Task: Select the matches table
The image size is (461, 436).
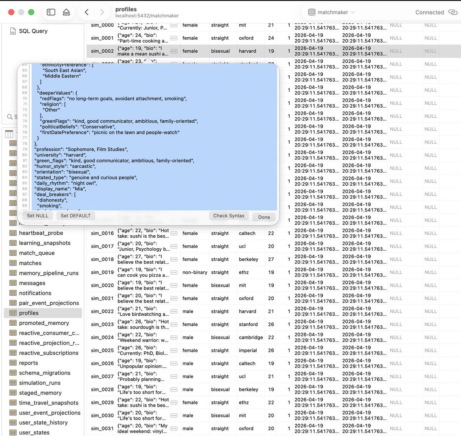Action: [30, 263]
